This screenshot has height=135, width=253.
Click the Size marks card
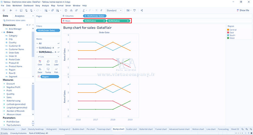coord(48,62)
